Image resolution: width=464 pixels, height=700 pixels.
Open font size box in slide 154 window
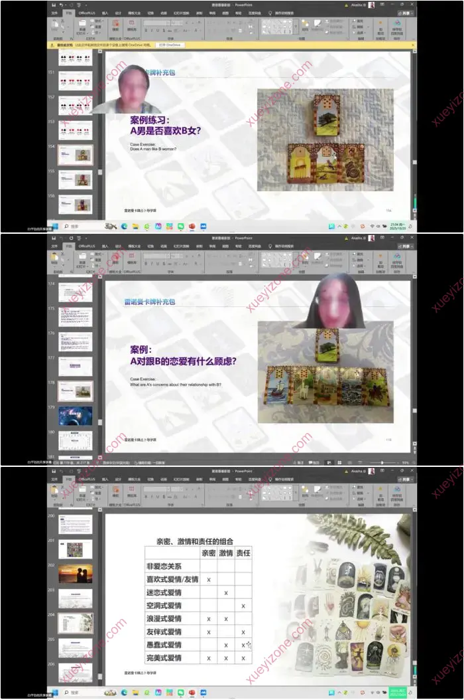[176, 23]
